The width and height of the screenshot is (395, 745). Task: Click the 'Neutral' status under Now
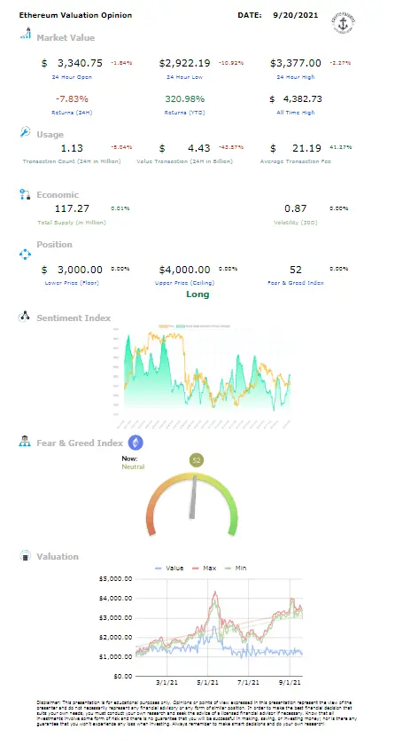[133, 467]
